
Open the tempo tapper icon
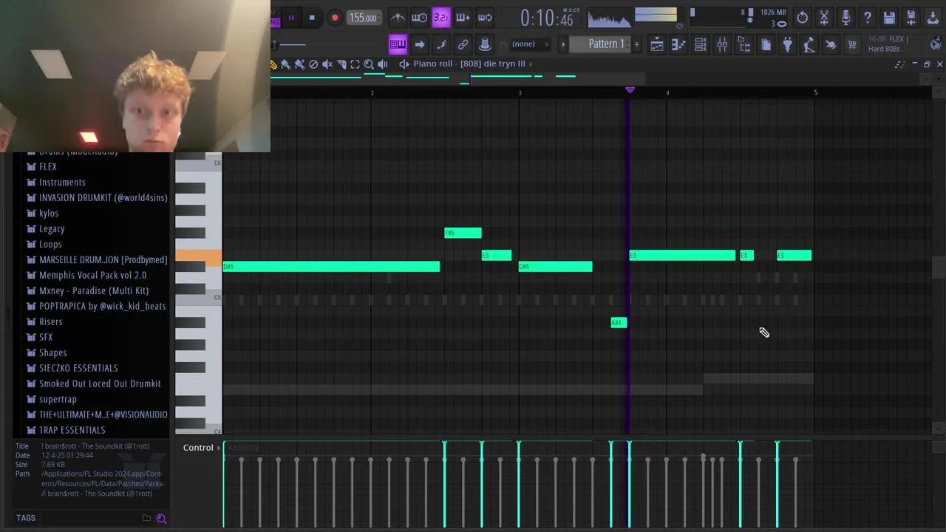point(809,45)
